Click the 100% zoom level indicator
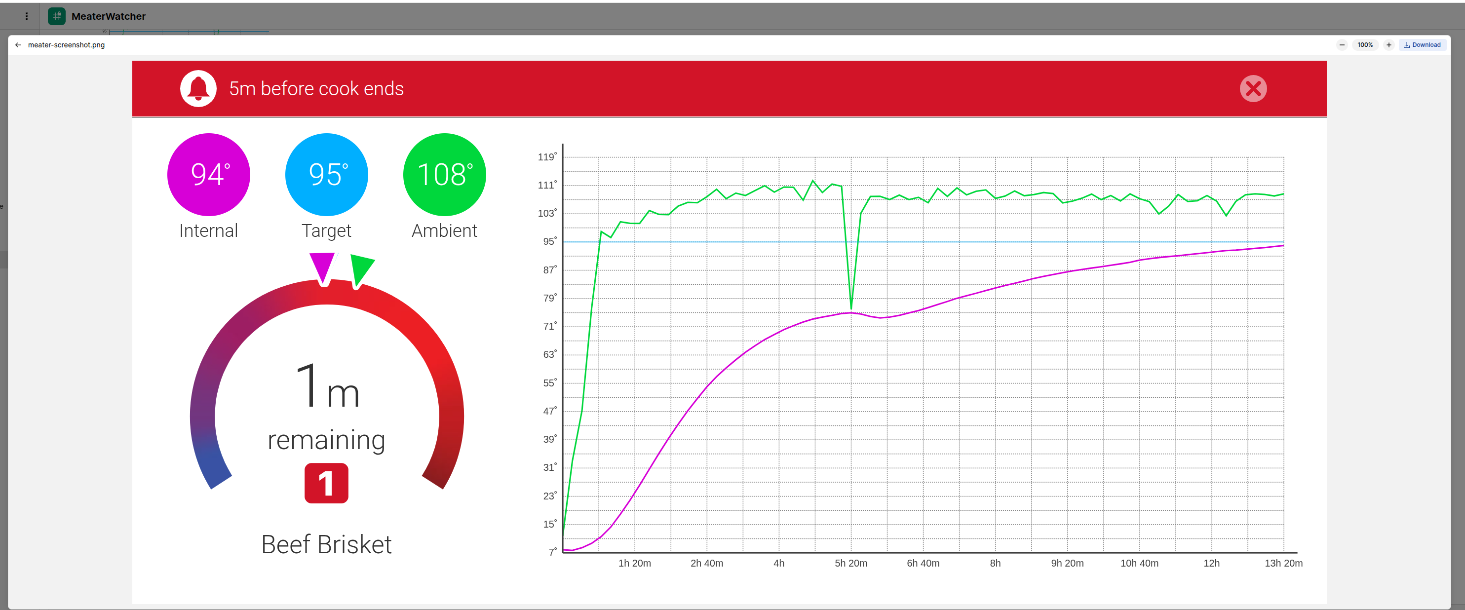The image size is (1465, 610). tap(1365, 45)
